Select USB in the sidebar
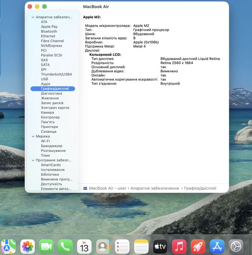252x255 pixels. coord(44,79)
